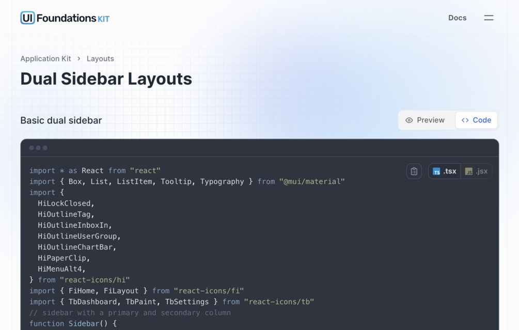Click the JavaScript file icon

click(x=469, y=171)
